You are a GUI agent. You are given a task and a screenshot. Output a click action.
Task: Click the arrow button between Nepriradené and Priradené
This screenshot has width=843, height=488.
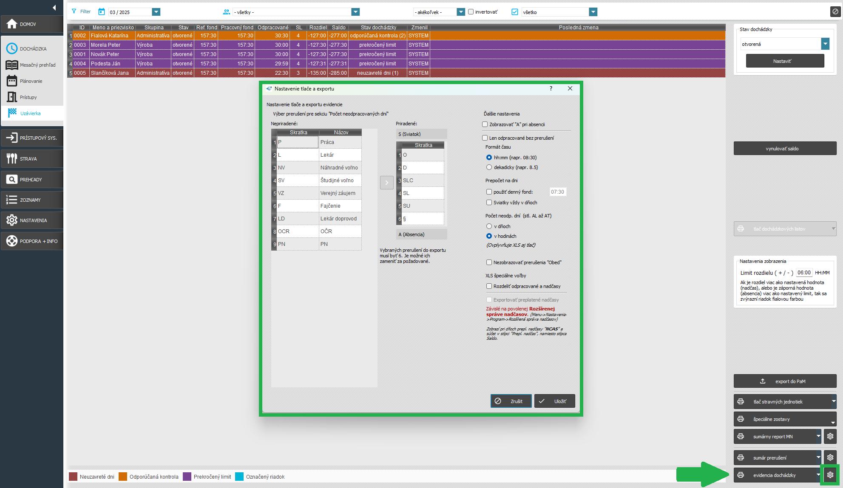(x=386, y=183)
